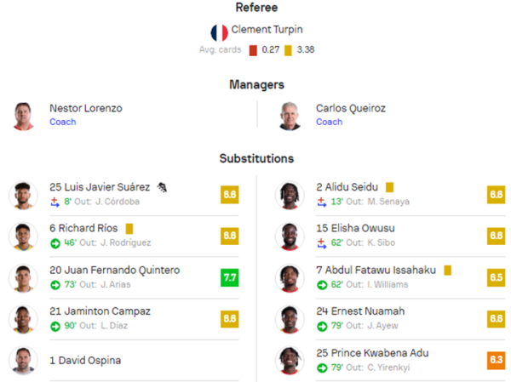This screenshot has height=382, width=511.
Task: Click the red card icon in referee average cards
Action: (253, 50)
